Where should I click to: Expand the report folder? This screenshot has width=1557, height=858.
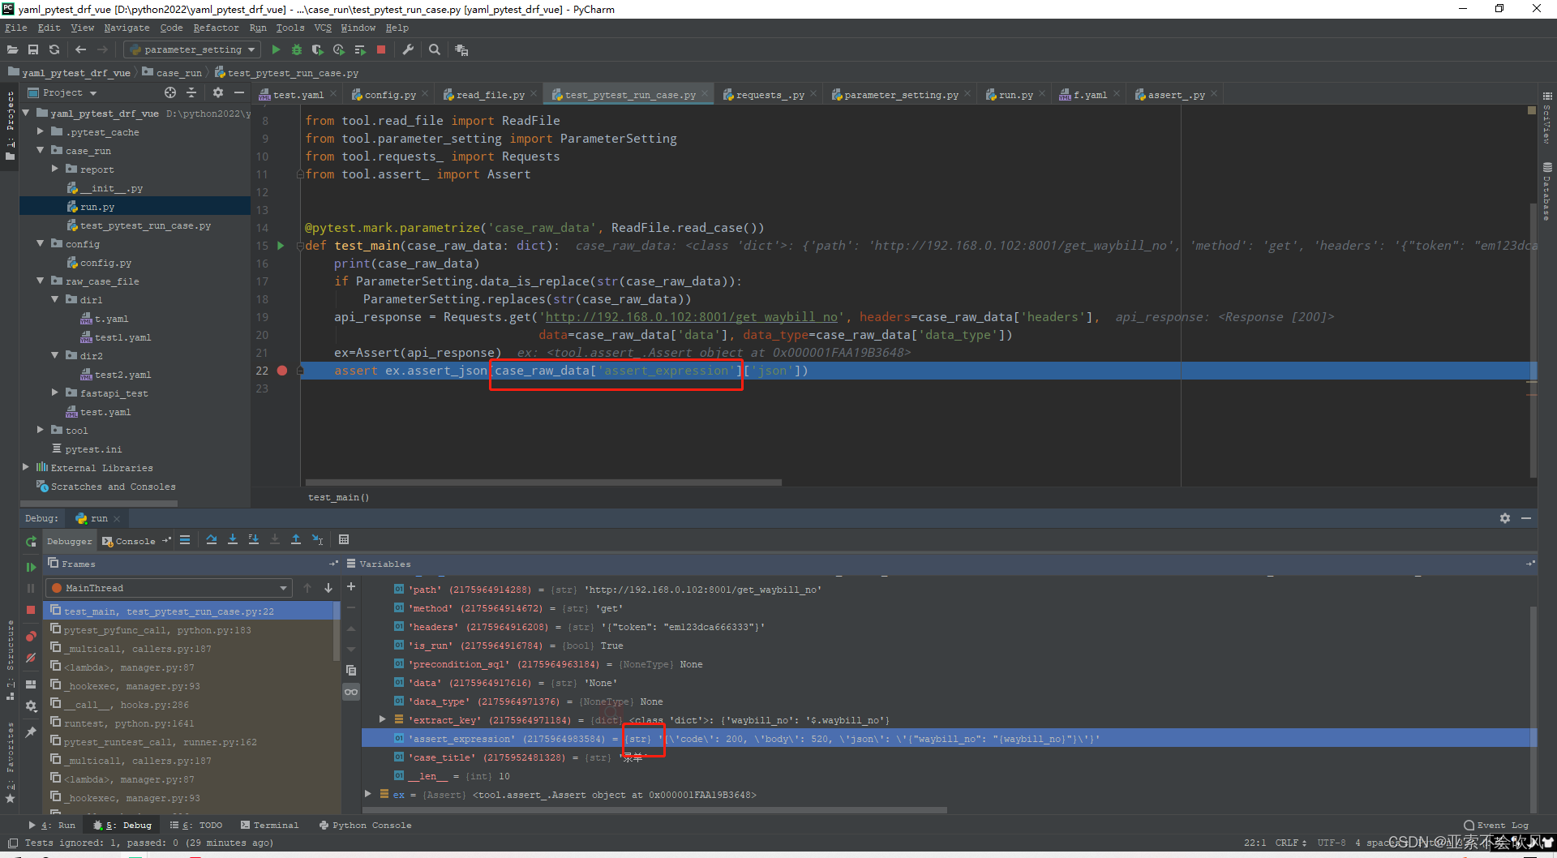[x=54, y=169]
